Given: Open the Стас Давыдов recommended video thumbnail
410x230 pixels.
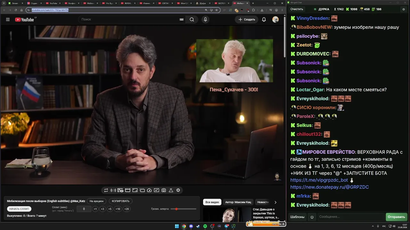Looking at the screenshot, I should (x=227, y=215).
